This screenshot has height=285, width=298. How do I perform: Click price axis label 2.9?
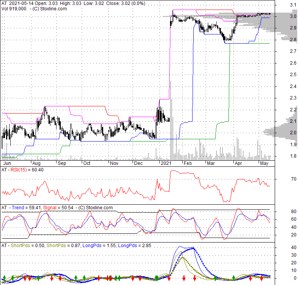click(293, 28)
